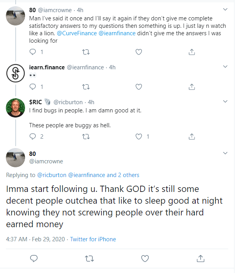The image size is (238, 273).
Task: Reply to the first @iamcrowne tweet
Action: coord(33,52)
